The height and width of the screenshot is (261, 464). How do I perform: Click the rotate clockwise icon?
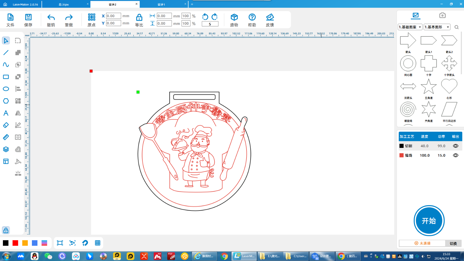(x=215, y=17)
